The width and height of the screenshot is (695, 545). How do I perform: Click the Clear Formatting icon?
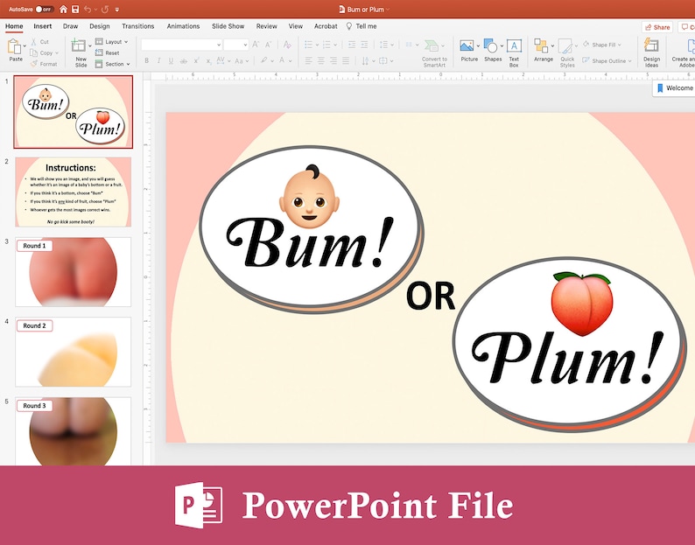[287, 45]
